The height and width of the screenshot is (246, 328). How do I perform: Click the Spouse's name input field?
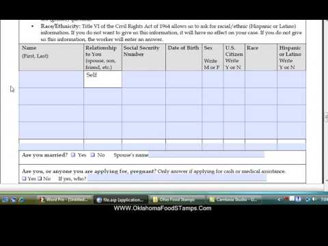click(x=206, y=154)
